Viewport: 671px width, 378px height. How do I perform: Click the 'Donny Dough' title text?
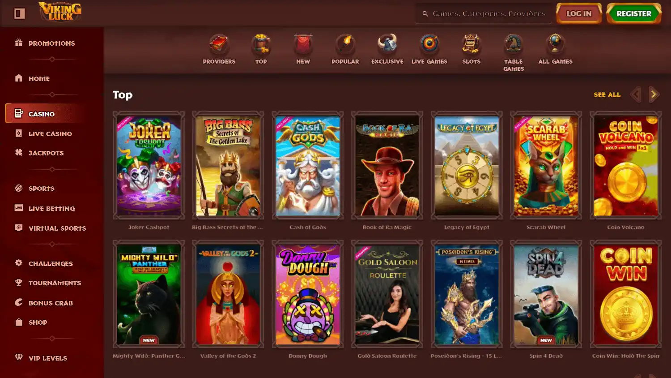coord(308,356)
